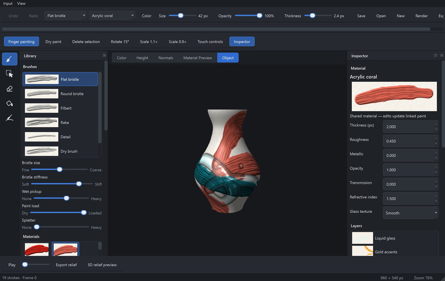Click Dry paint
The width and height of the screenshot is (445, 281).
(x=53, y=42)
